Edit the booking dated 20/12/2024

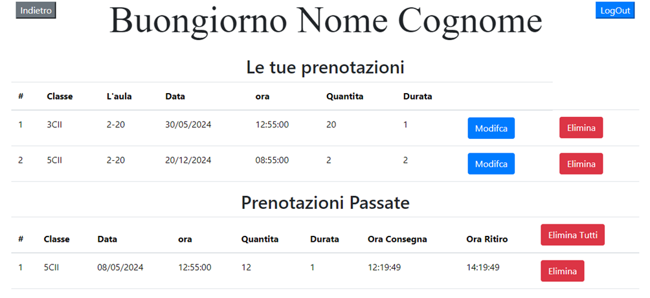491,164
